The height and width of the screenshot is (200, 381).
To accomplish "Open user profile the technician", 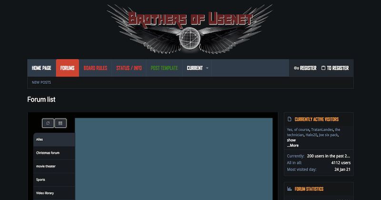I will [295, 135].
